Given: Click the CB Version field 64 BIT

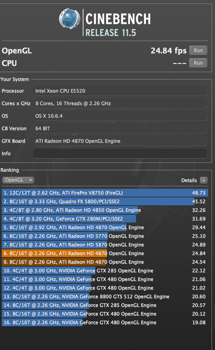Looking at the screenshot, I should tap(120, 128).
